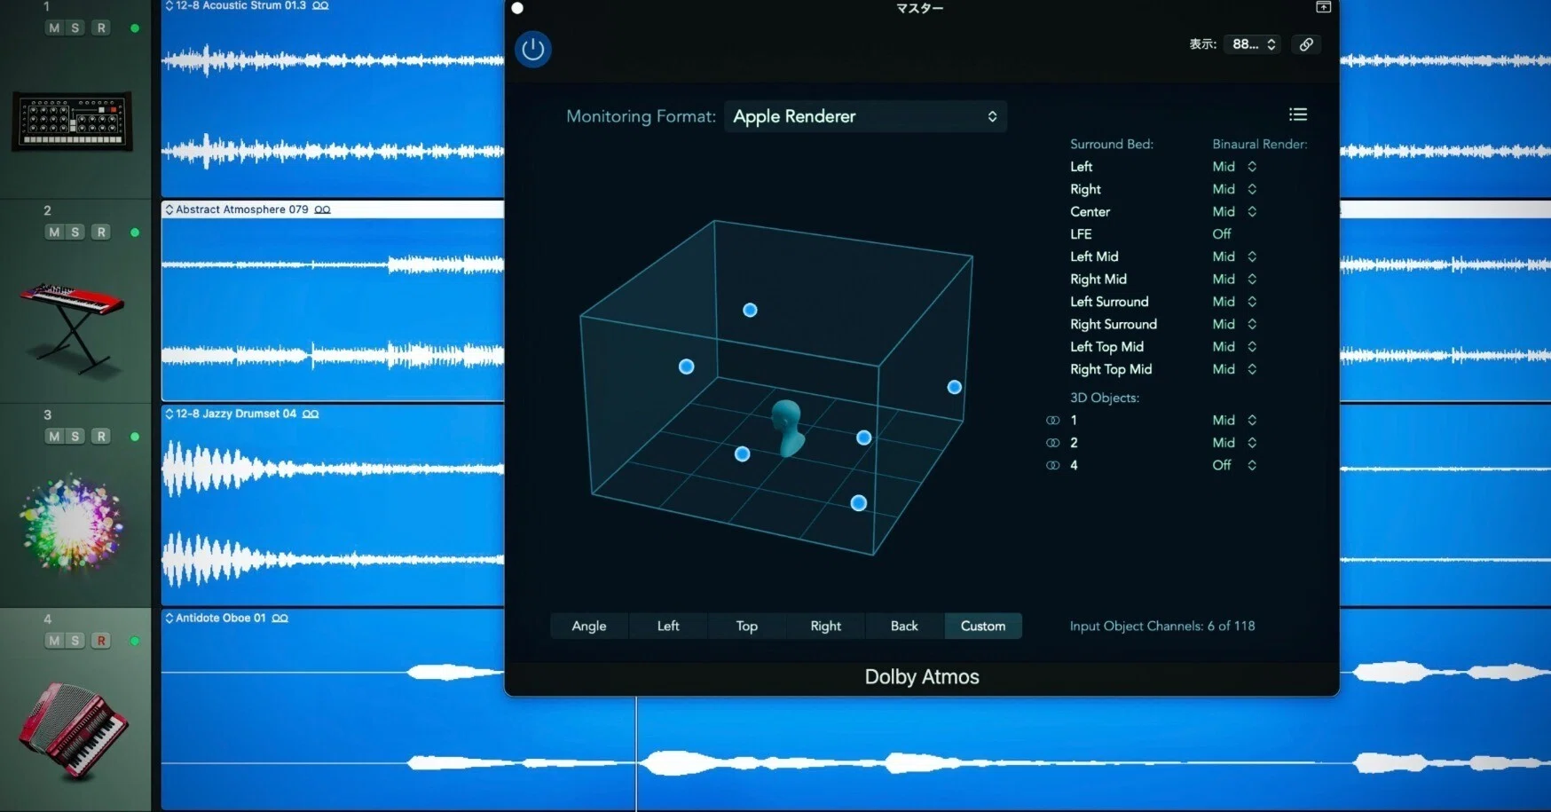Click the Input Object Channels 6 of 118 text
The height and width of the screenshot is (812, 1551).
tap(1162, 626)
